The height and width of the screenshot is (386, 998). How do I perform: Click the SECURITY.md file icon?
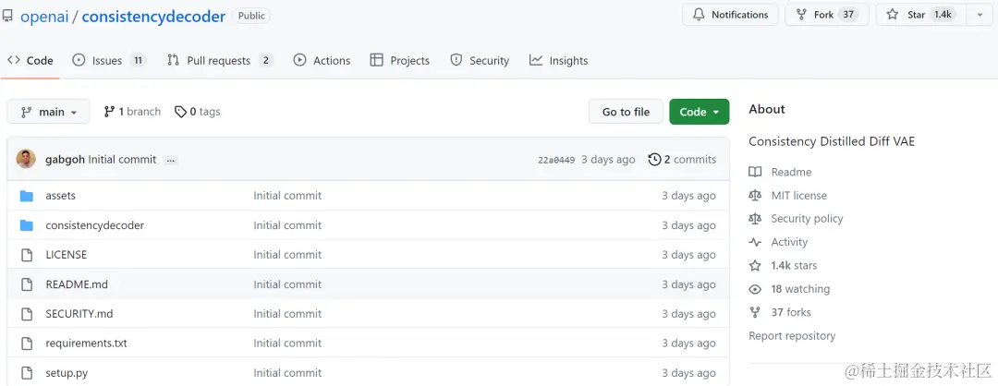click(x=26, y=313)
